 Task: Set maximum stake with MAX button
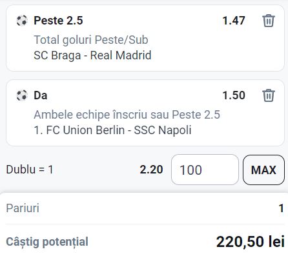coord(263,170)
